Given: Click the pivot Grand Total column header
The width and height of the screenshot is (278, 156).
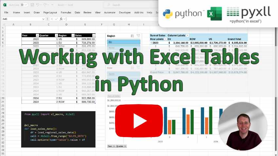Looking at the screenshot, I should point(235,39).
